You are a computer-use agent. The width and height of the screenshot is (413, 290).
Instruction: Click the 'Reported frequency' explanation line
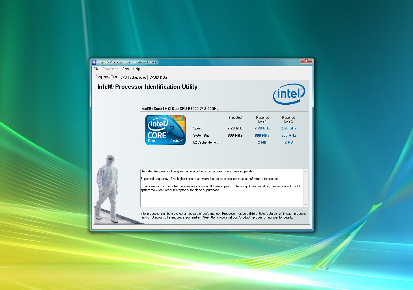coord(198,171)
